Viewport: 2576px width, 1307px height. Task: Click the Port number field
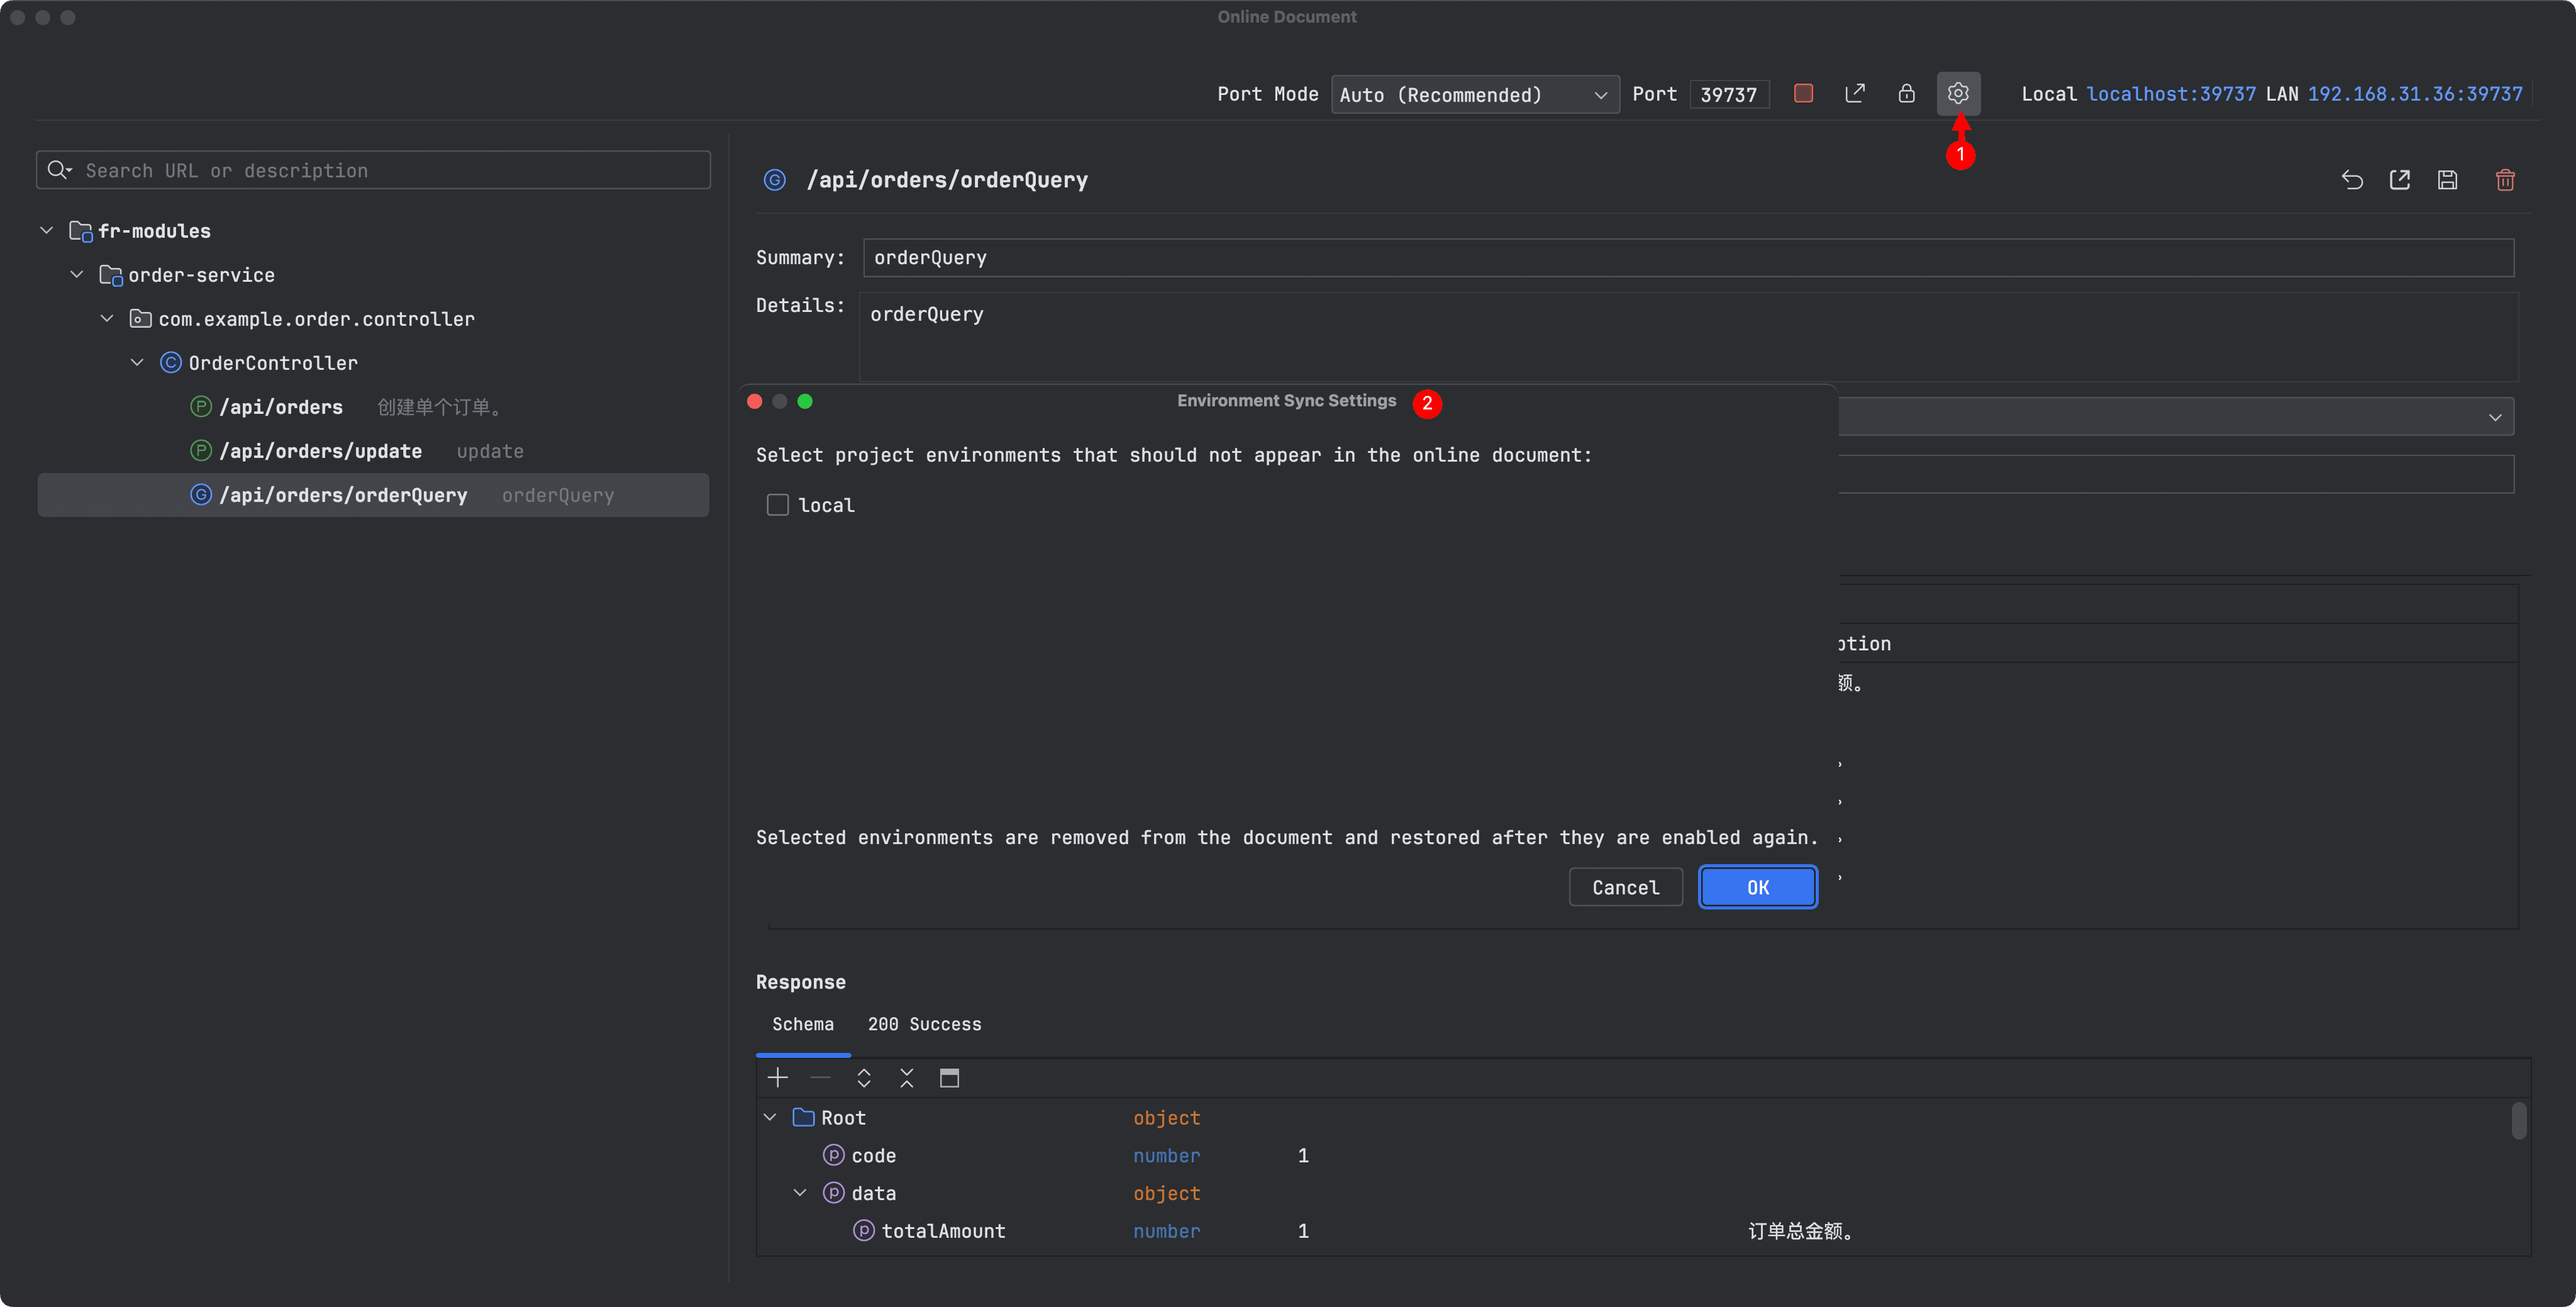pyautogui.click(x=1728, y=94)
